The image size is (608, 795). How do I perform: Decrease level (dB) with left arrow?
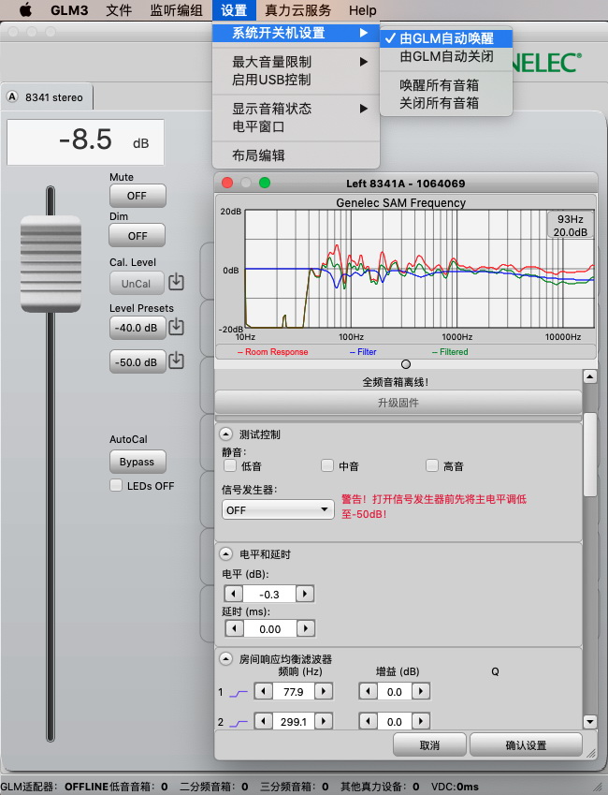click(234, 594)
